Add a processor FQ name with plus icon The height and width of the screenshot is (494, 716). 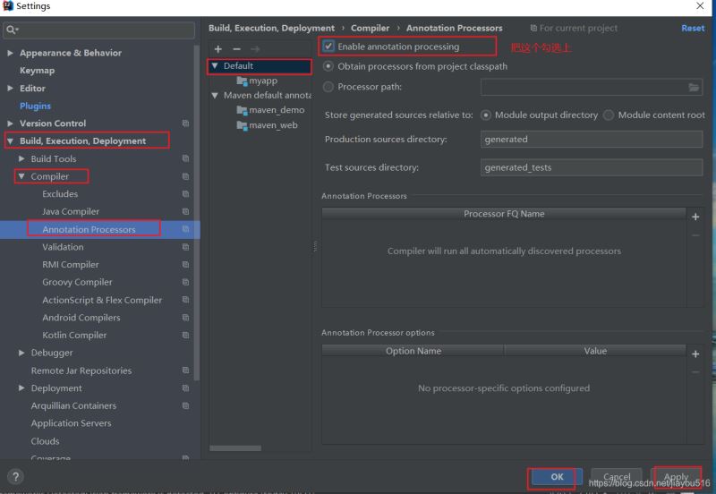point(695,217)
